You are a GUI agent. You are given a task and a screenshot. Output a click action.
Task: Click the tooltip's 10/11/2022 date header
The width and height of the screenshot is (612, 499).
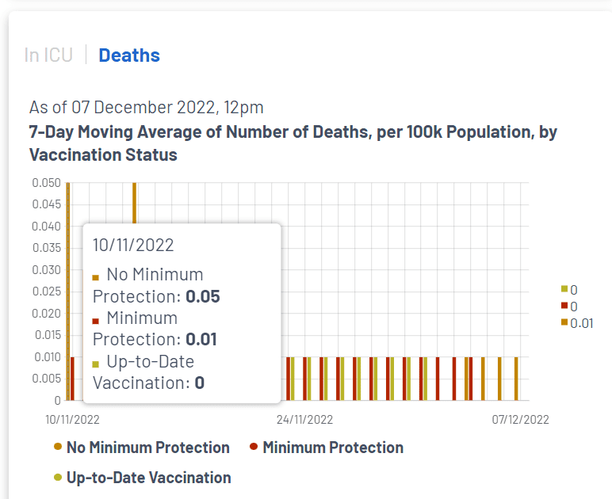133,245
